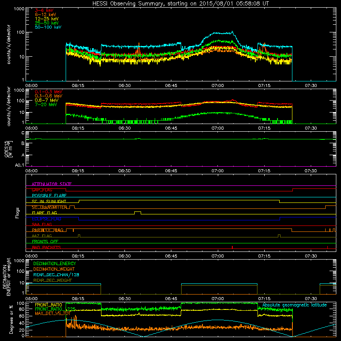Screen dimensions: 341x341
Task: Click the 07:15 tick label under the MeV panel
Action: point(264,128)
